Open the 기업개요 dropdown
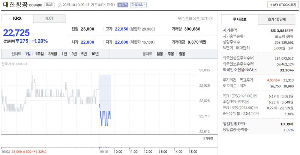 (x=138, y=5)
